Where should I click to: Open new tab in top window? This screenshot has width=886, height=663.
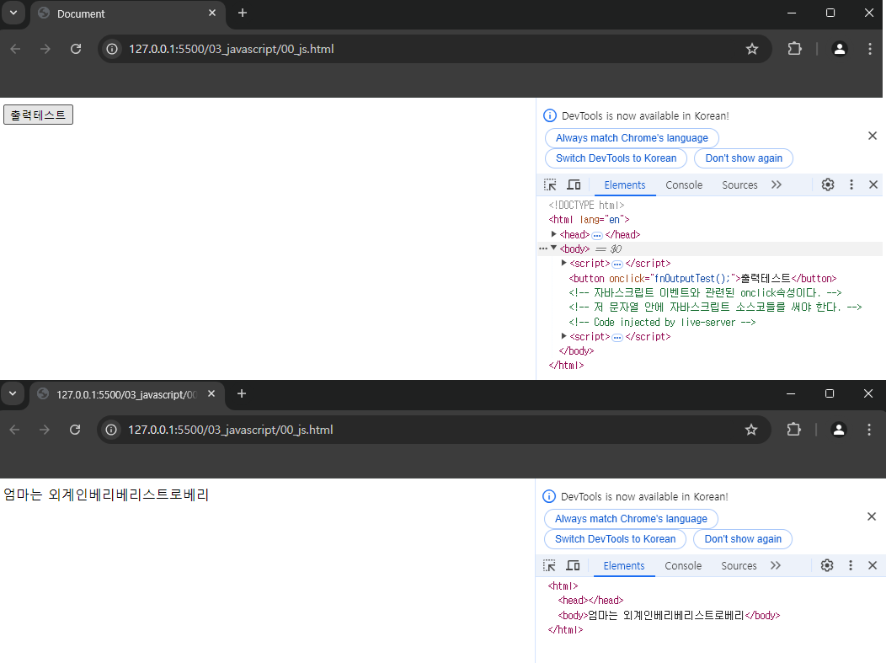[x=243, y=13]
